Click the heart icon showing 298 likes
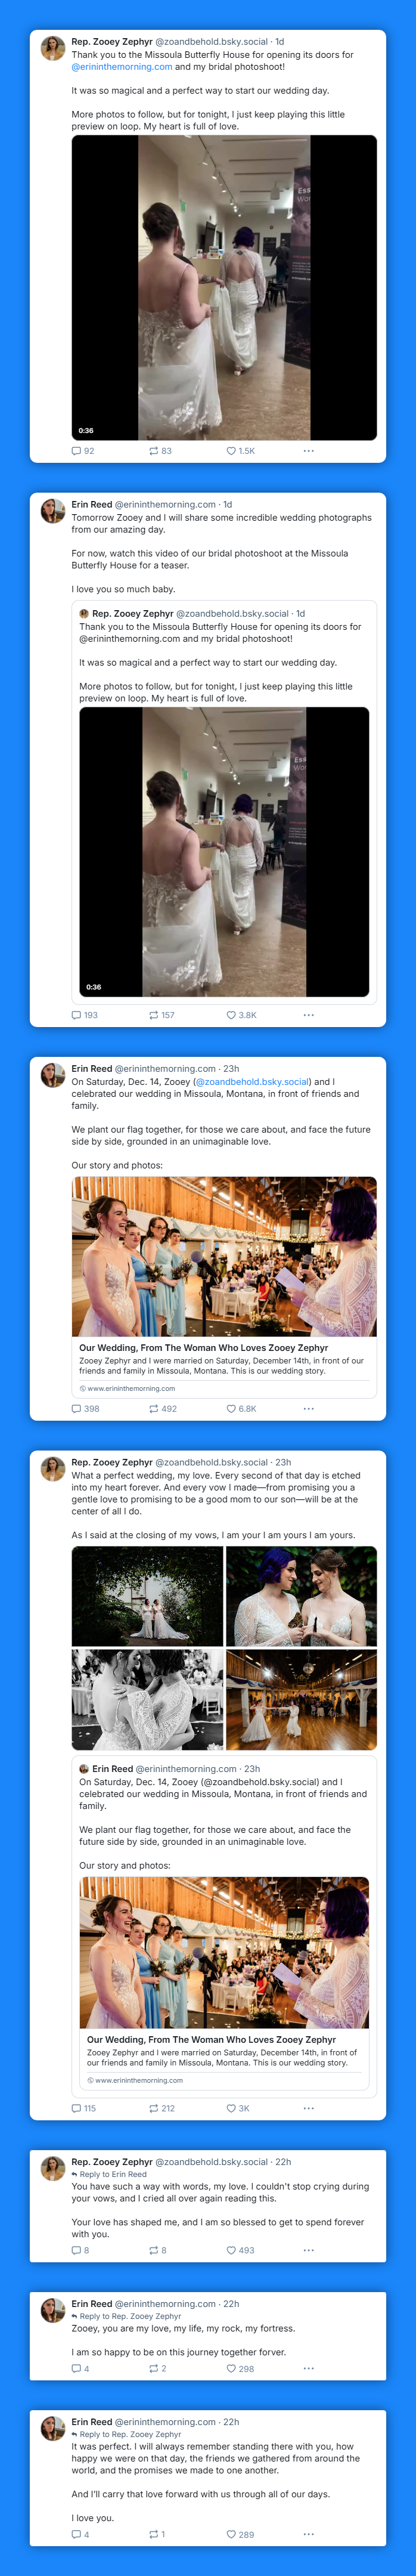This screenshot has width=416, height=2576. click(231, 2368)
